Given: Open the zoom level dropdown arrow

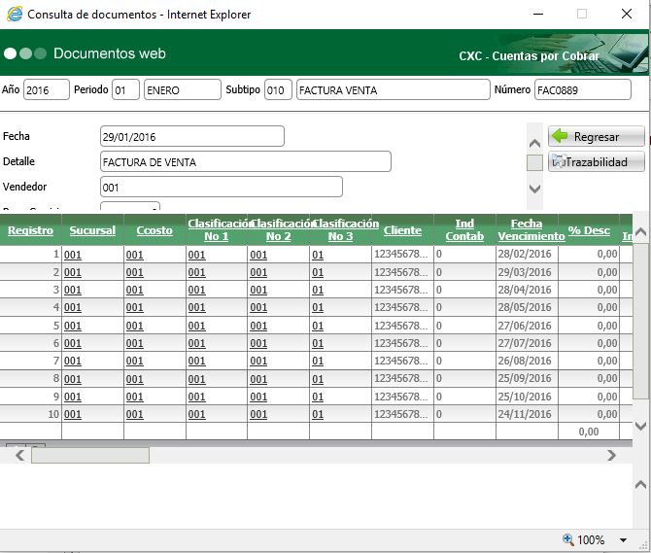Looking at the screenshot, I should [623, 540].
